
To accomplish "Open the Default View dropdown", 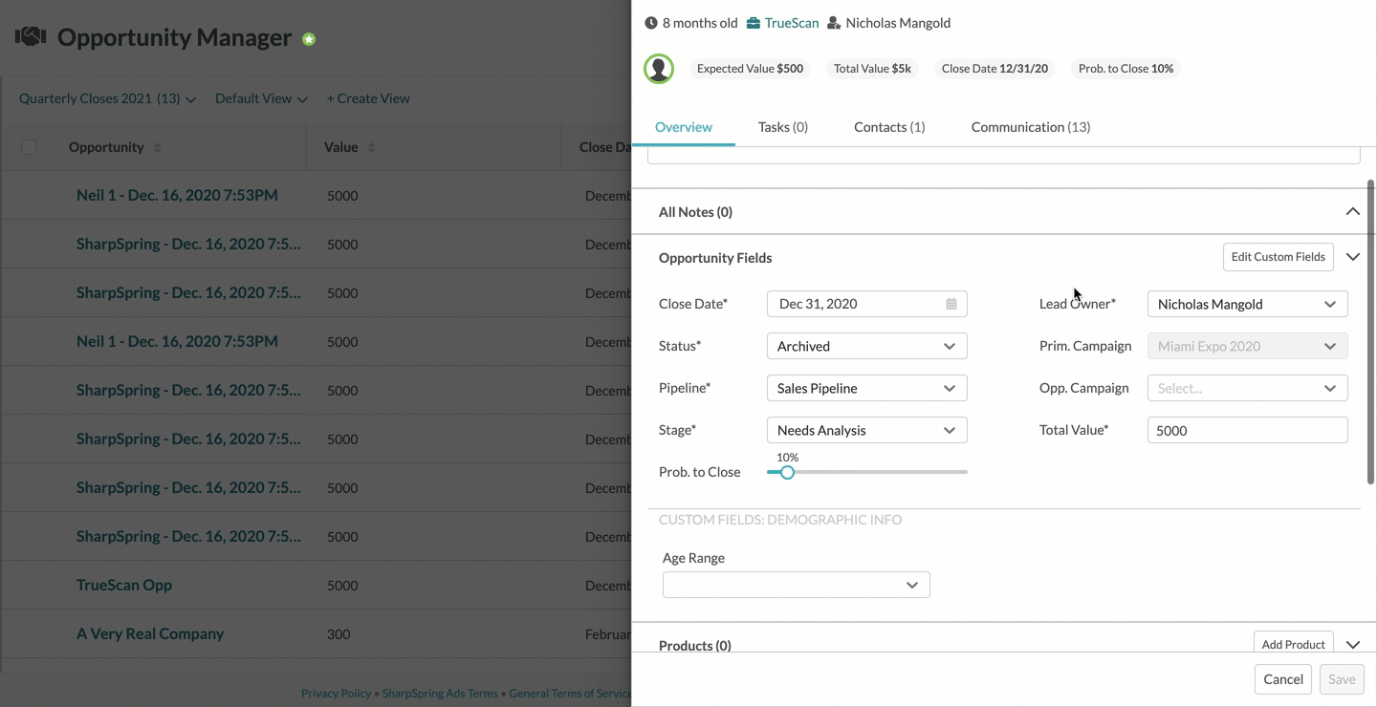I will point(261,98).
